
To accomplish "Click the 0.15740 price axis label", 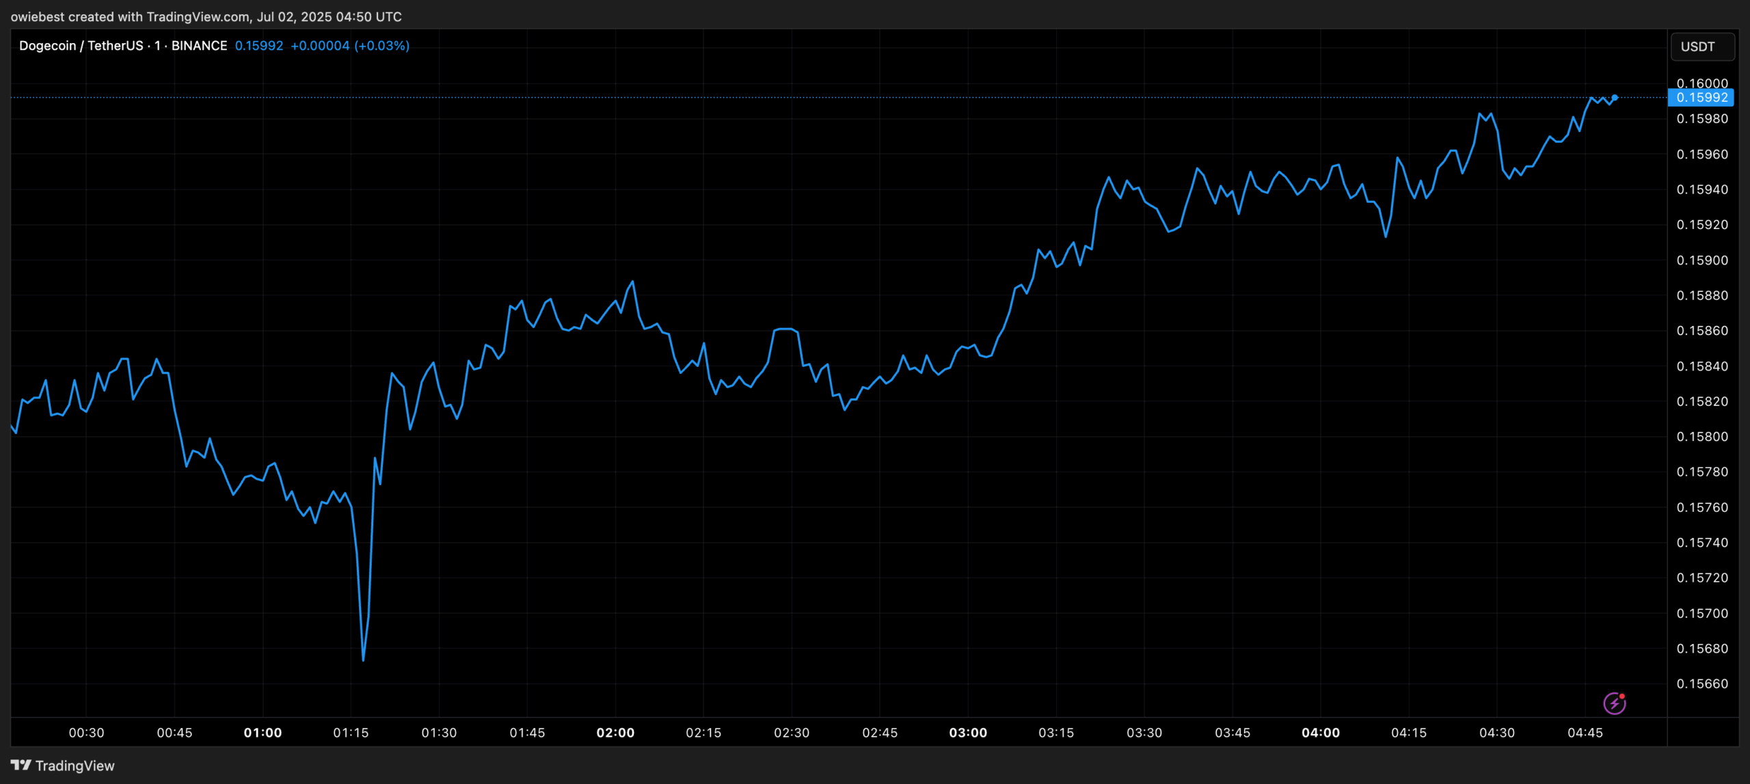I will (1702, 543).
